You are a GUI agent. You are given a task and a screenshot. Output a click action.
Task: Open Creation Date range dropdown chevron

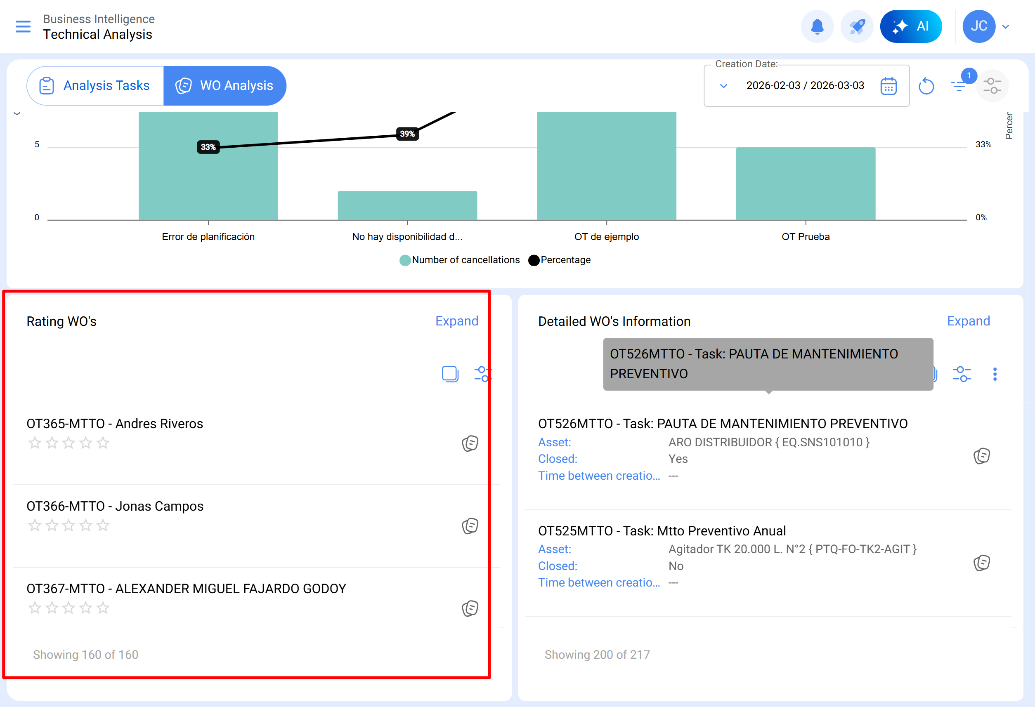pos(723,86)
